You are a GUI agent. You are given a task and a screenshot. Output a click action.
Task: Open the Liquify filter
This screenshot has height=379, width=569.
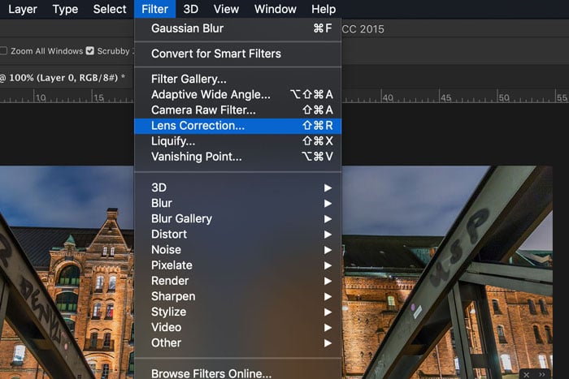point(237,141)
